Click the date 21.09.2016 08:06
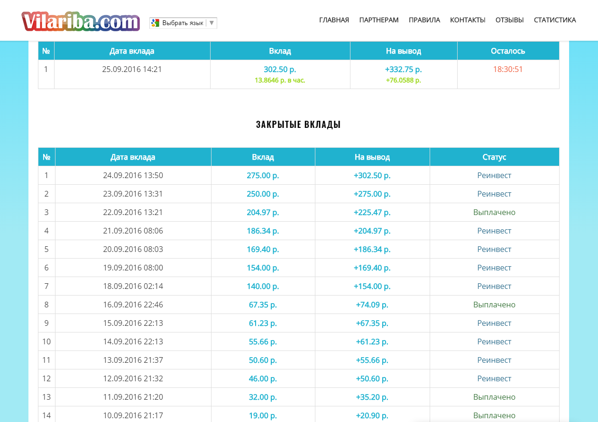Viewport: 598px width, 422px height. pyautogui.click(x=133, y=231)
